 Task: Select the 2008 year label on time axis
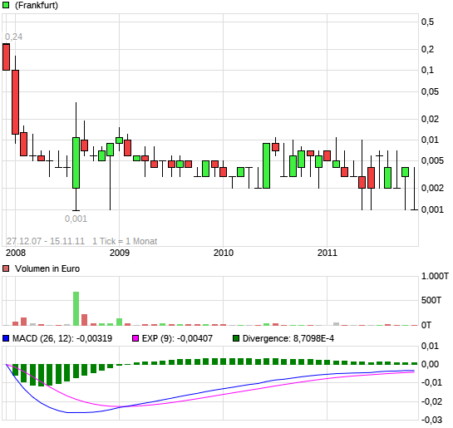click(x=16, y=253)
